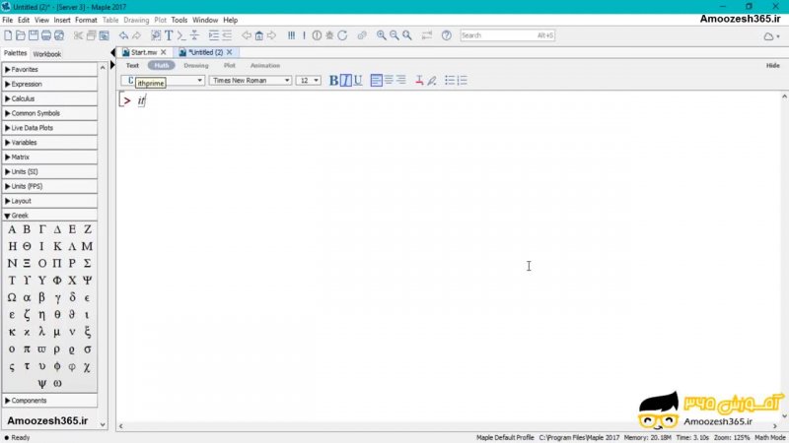
Task: Click Hide to collapse the context bar
Action: click(x=772, y=66)
